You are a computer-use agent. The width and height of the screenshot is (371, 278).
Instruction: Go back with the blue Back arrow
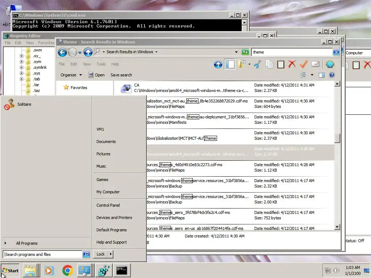pyautogui.click(x=62, y=52)
